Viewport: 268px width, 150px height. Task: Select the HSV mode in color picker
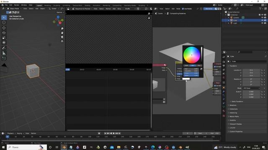(x=193, y=65)
